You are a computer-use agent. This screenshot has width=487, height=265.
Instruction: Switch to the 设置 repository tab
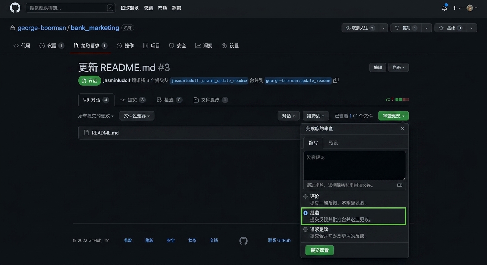(x=230, y=46)
